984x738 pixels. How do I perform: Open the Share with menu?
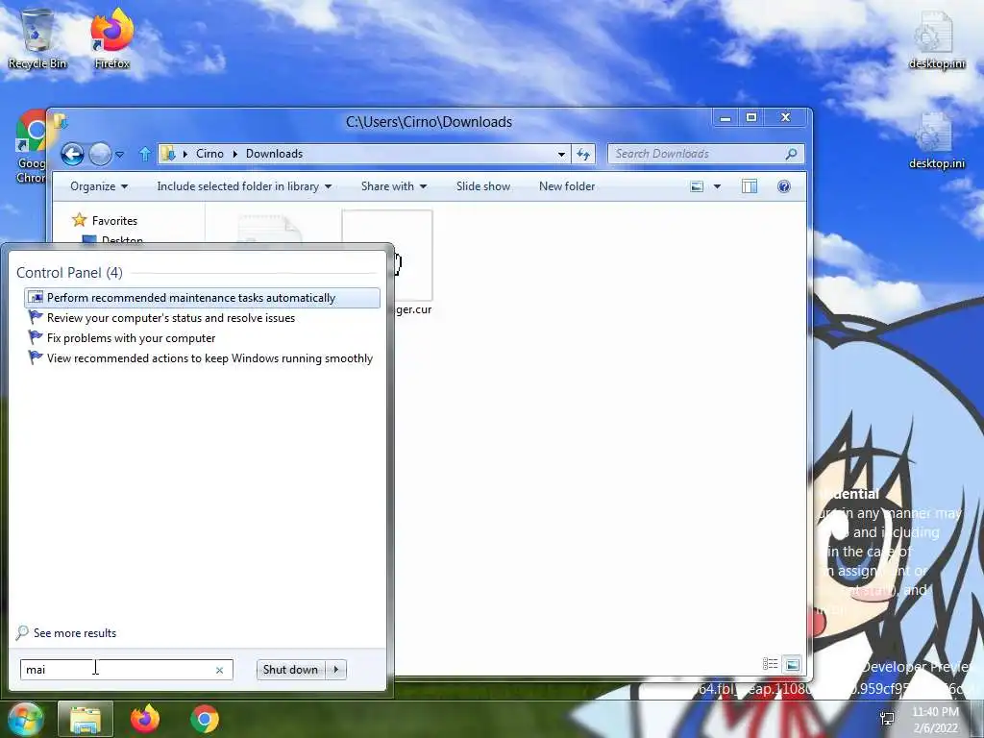point(393,186)
